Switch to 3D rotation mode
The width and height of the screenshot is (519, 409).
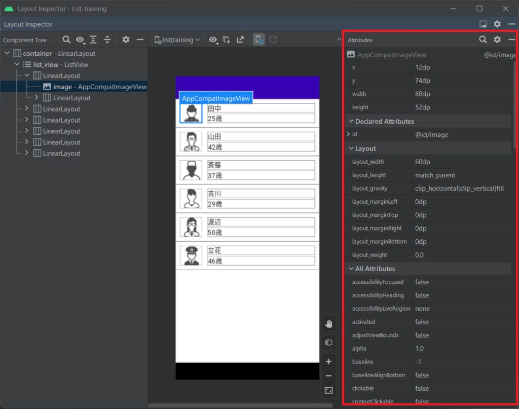pyautogui.click(x=328, y=342)
